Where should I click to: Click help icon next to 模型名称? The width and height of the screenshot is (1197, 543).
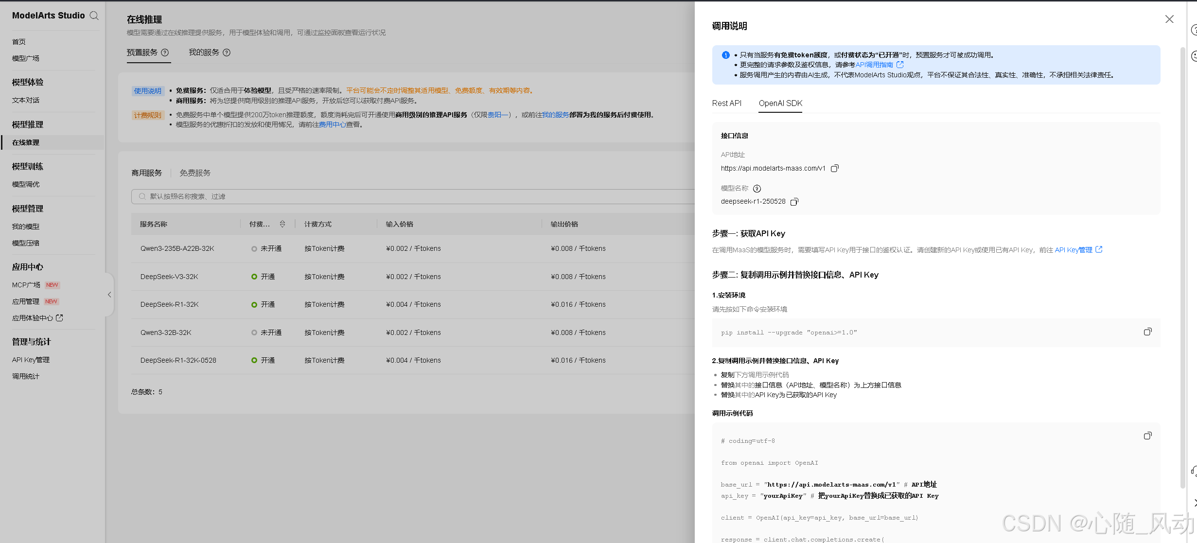(x=757, y=189)
